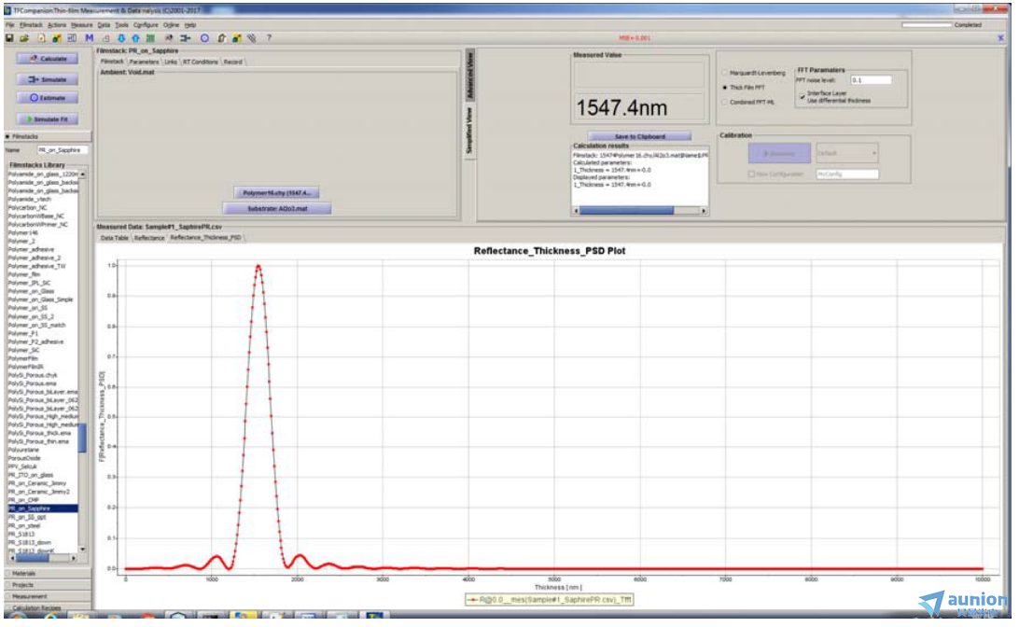Click the Simulate Fit button
This screenshot has width=1019, height=627.
tap(48, 119)
